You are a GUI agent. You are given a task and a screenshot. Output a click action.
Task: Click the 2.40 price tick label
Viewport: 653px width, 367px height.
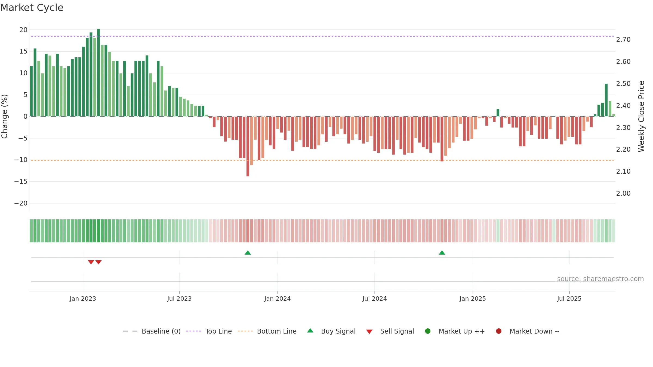pos(623,105)
